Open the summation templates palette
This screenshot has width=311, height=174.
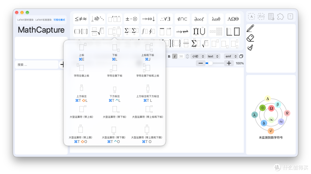pos(131,31)
